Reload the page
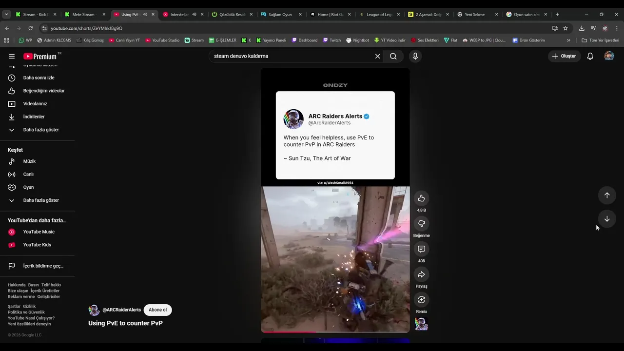This screenshot has width=624, height=351. [30, 28]
